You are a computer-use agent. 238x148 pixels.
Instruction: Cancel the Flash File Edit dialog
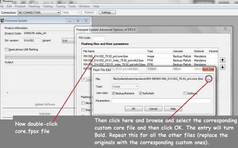click(153, 109)
